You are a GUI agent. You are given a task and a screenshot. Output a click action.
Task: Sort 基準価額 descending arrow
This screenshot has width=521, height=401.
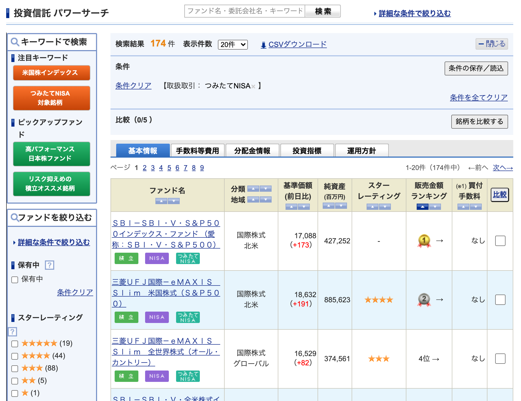pyautogui.click(x=304, y=206)
